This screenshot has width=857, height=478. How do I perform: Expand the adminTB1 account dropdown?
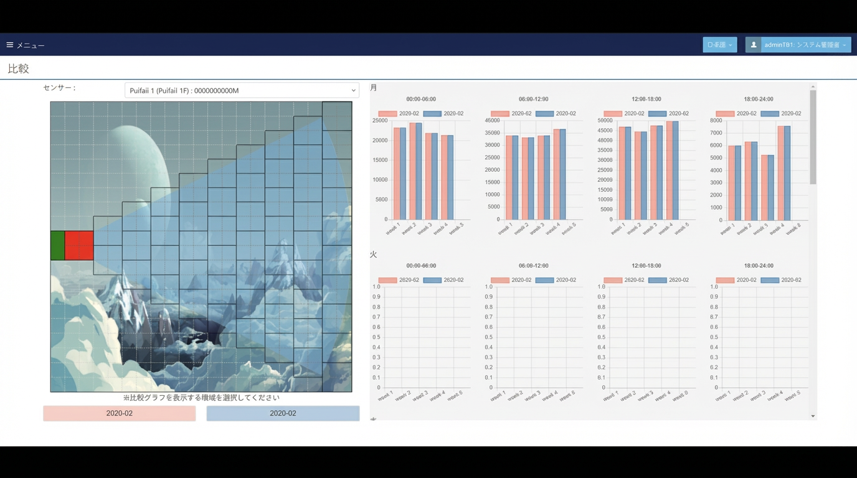tap(805, 45)
